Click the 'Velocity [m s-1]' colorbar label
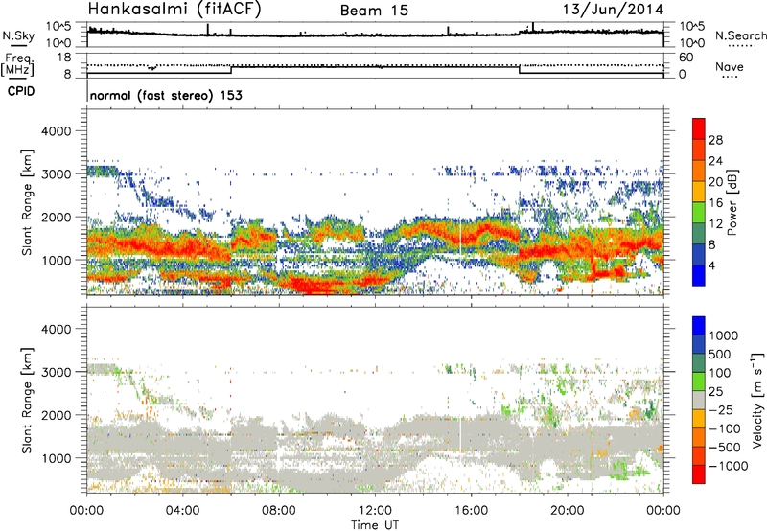The width and height of the screenshot is (767, 531). tap(757, 400)
